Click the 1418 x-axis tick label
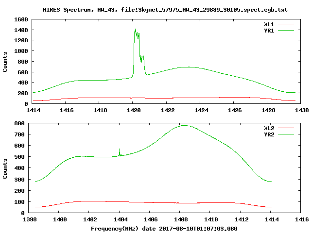Screen dimensions: 311x233 tap(100, 110)
